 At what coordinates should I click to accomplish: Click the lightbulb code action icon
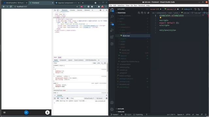(160, 18)
